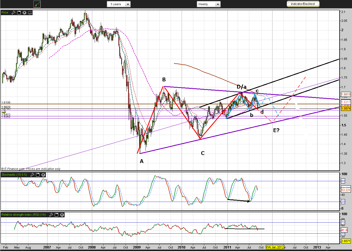Maximize the RSI indicator panel
This screenshot has height=251, width=352.
click(x=57, y=215)
